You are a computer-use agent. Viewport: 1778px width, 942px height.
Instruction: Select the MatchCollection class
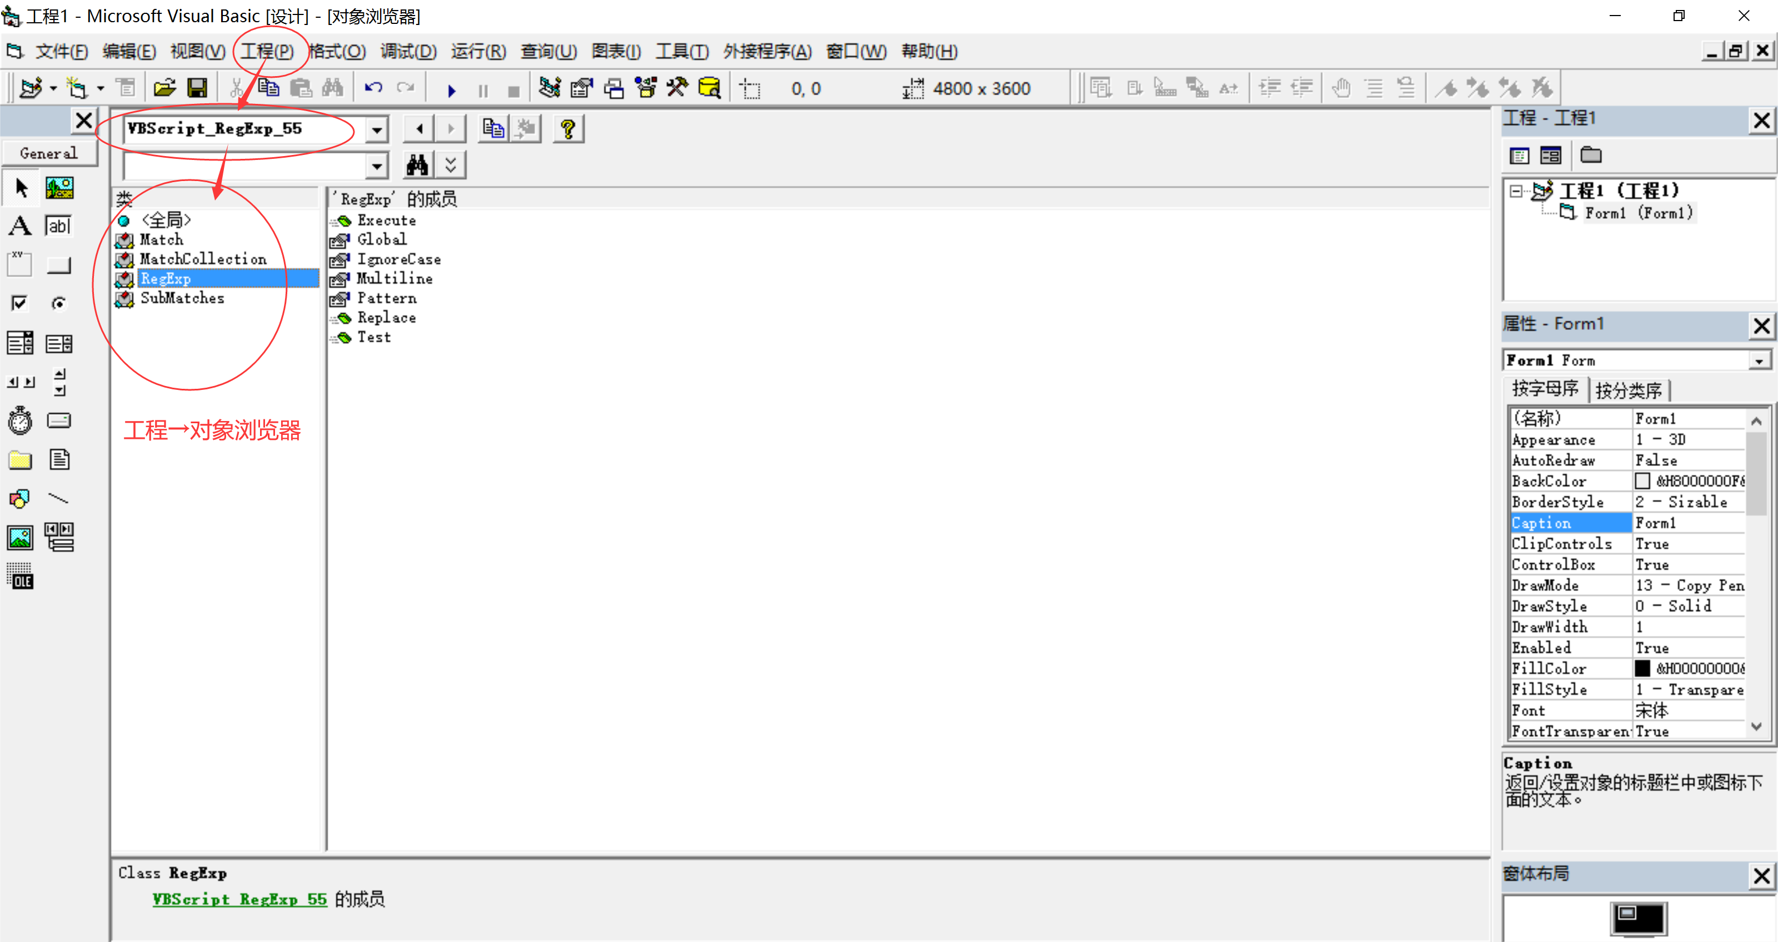point(203,259)
